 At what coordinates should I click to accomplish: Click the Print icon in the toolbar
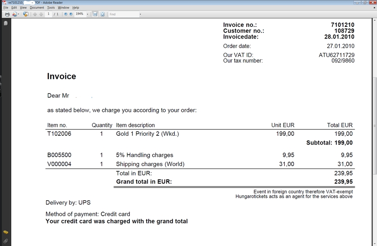click(7, 14)
